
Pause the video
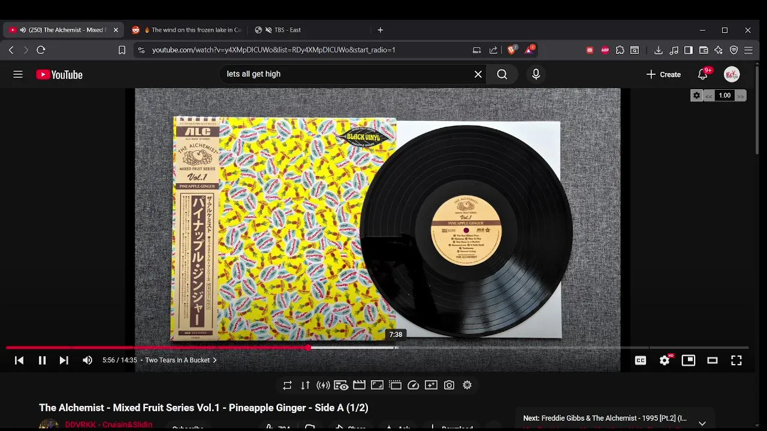click(x=42, y=360)
